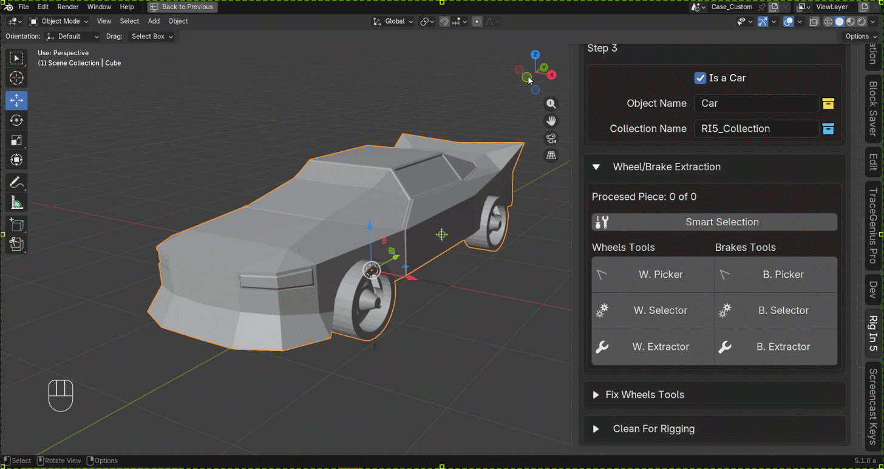
Task: Click the Add Cube tool
Action: click(16, 225)
